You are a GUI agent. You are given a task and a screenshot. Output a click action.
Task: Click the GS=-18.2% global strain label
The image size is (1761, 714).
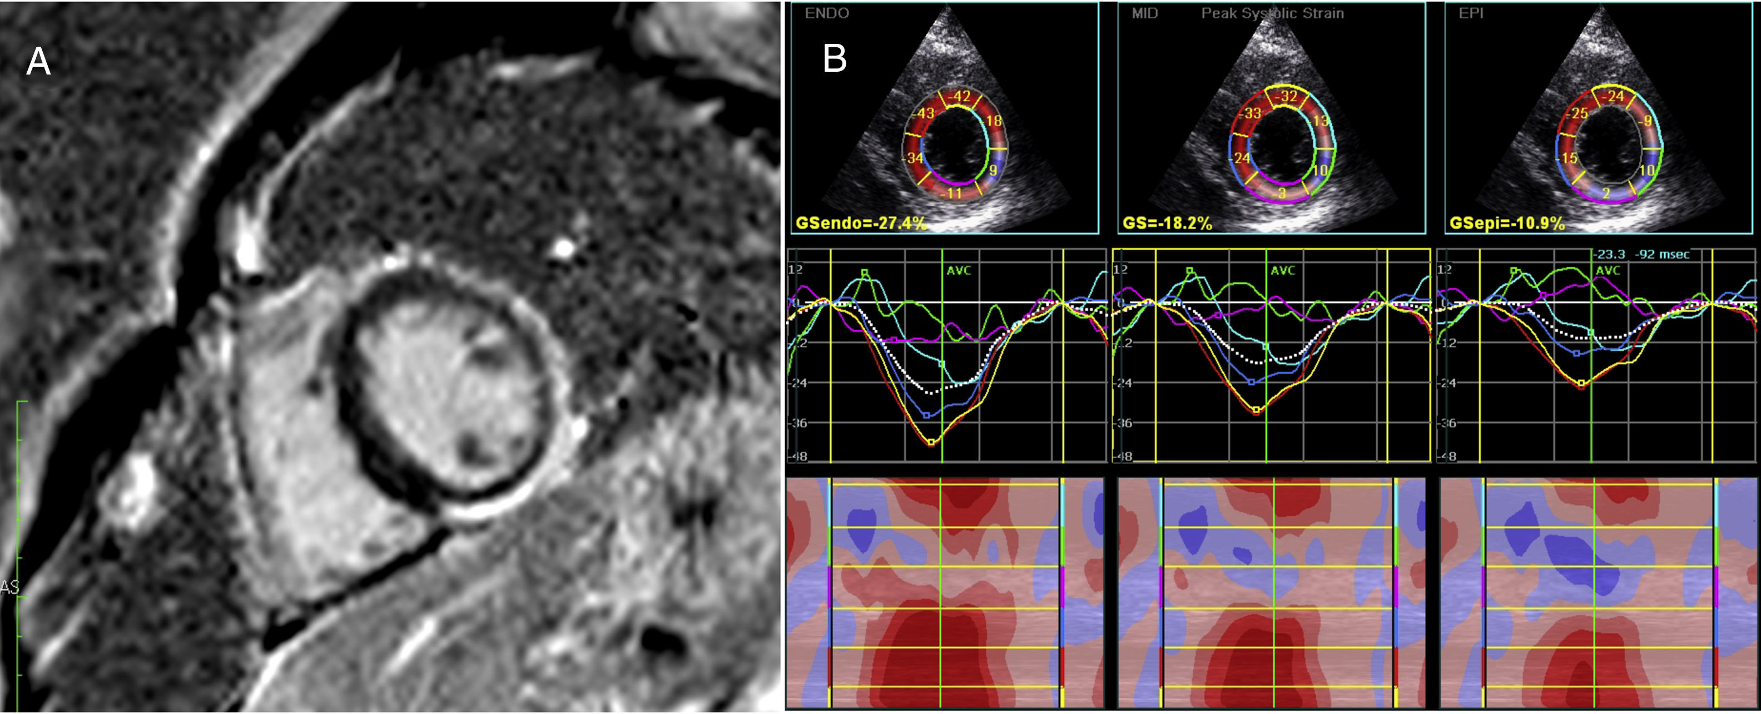click(x=1167, y=223)
